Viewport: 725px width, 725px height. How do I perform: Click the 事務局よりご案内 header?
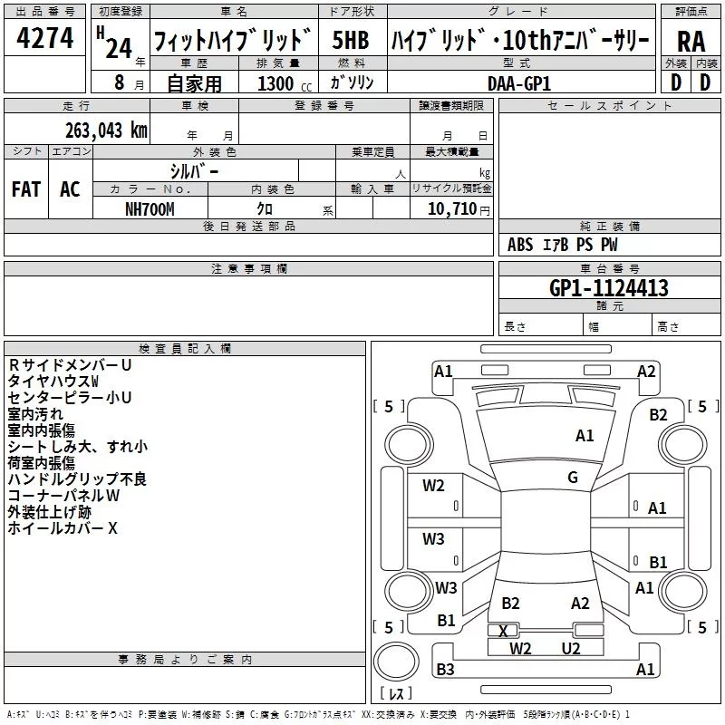click(185, 660)
